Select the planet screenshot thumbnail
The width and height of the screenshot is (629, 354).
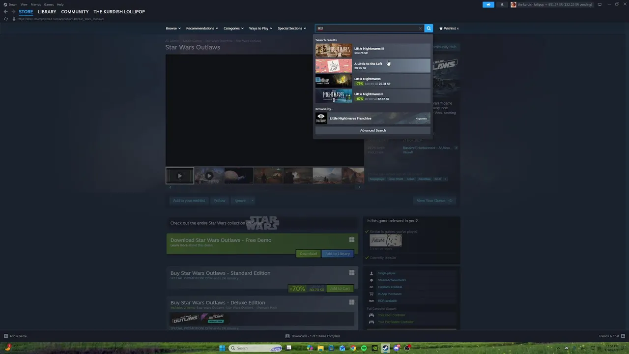click(238, 176)
